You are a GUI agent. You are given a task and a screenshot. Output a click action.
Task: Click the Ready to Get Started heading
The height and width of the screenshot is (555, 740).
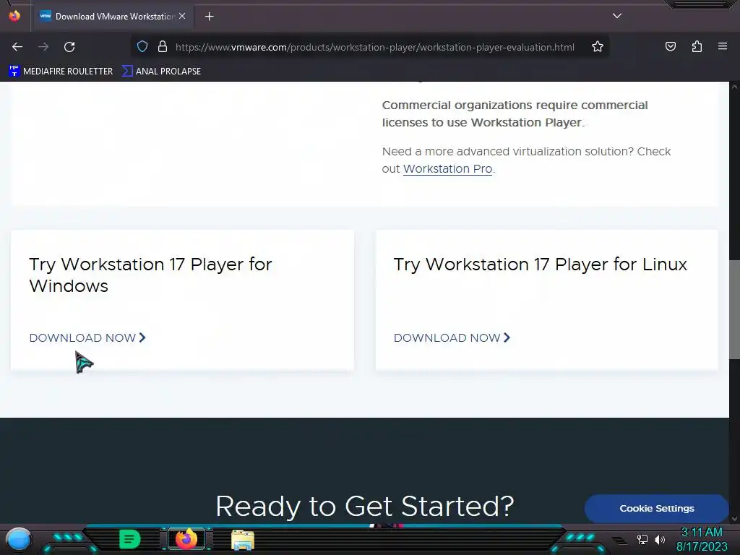tap(364, 506)
